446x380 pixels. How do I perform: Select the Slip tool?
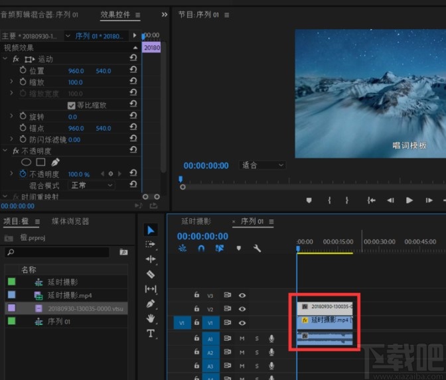pyautogui.click(x=151, y=289)
